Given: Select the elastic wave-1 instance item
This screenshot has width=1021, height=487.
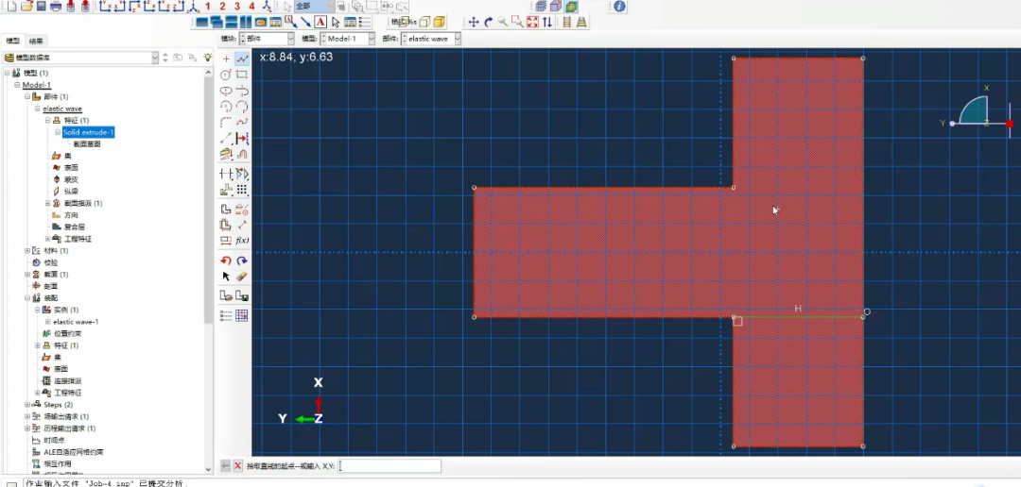Looking at the screenshot, I should 76,322.
